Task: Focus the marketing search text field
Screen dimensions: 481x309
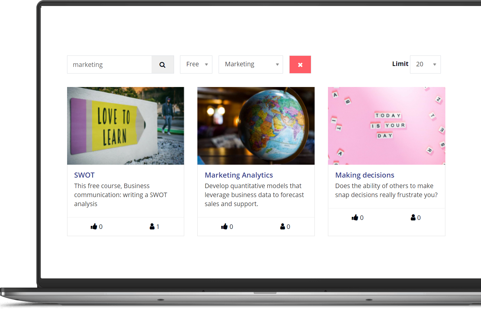Action: click(109, 65)
